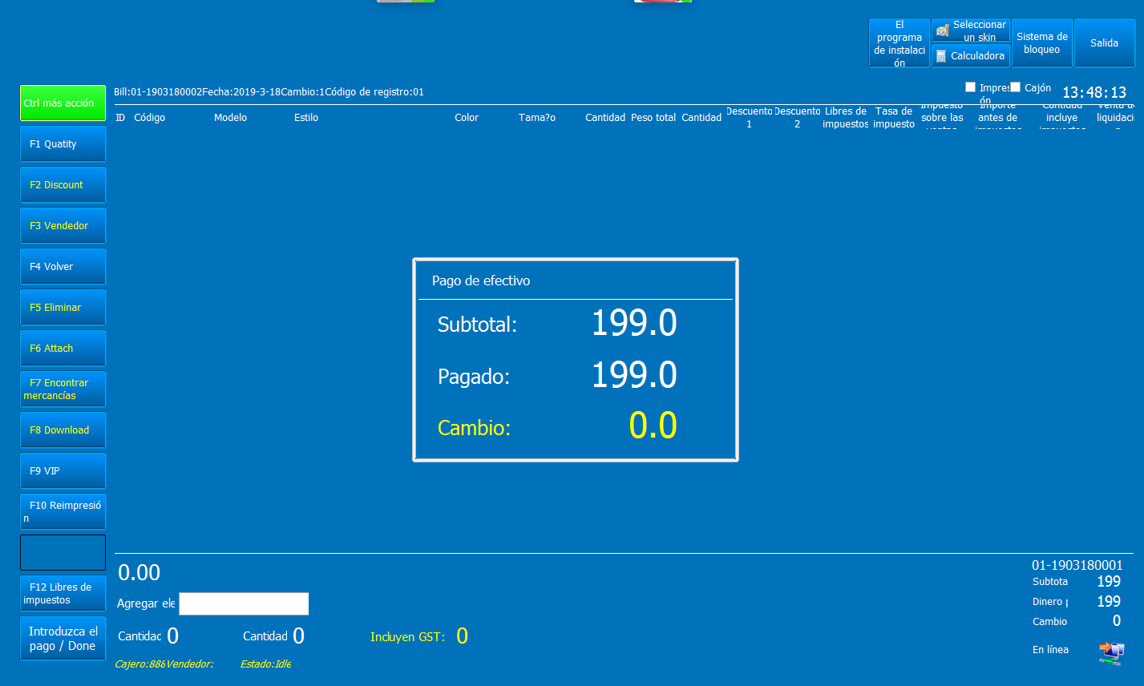Click the ID column header
The width and height of the screenshot is (1144, 686).
pyautogui.click(x=120, y=118)
